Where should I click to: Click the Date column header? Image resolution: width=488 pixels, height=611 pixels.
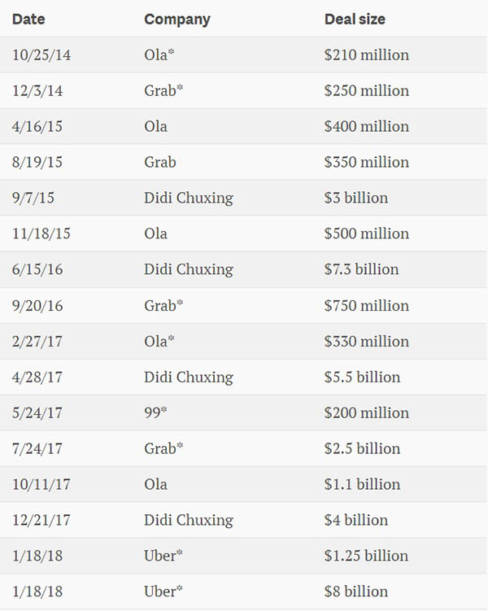(x=28, y=19)
